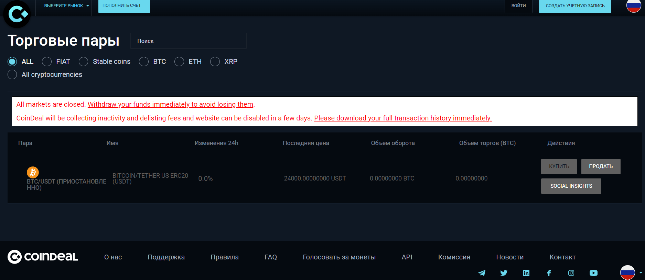
Task: Click the ВОЙТИ login button
Action: (518, 6)
